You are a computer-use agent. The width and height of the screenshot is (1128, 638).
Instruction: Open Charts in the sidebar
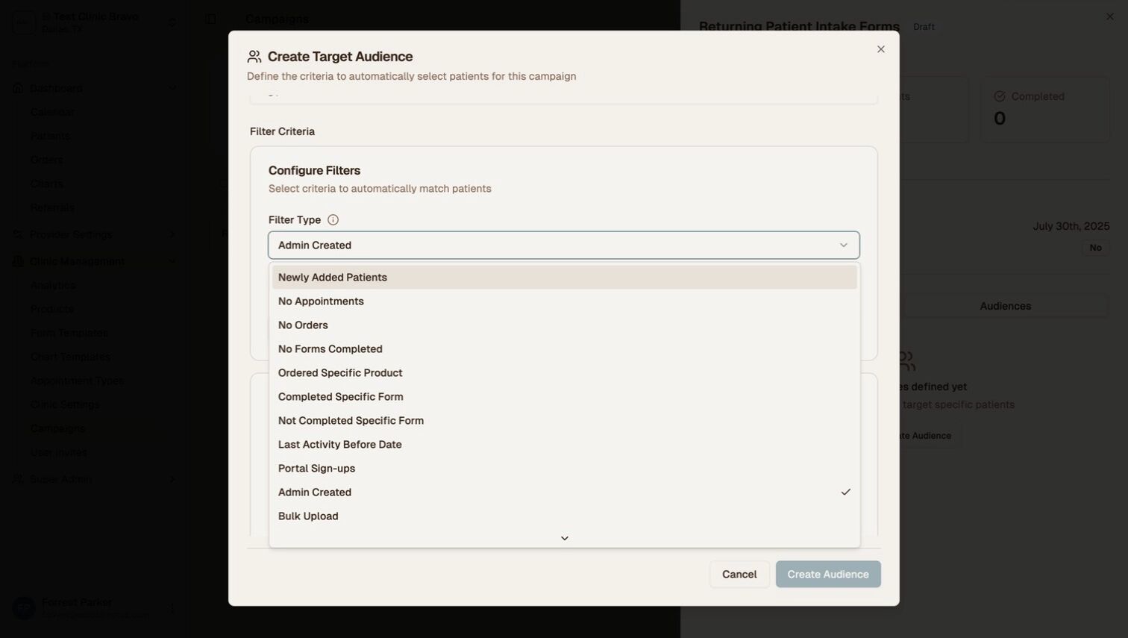pyautogui.click(x=47, y=184)
